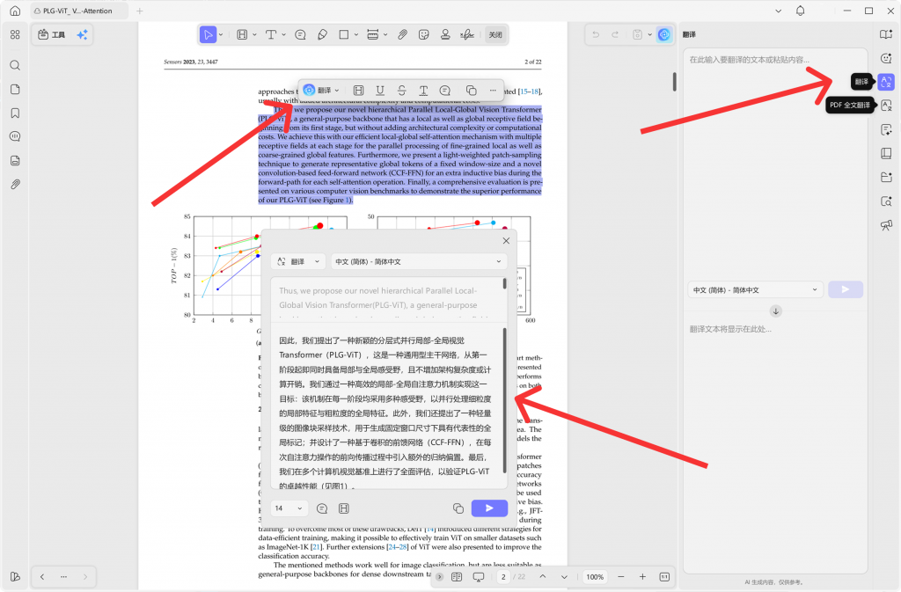Open the 翻译 dropdown in floating text toolbar

[322, 90]
